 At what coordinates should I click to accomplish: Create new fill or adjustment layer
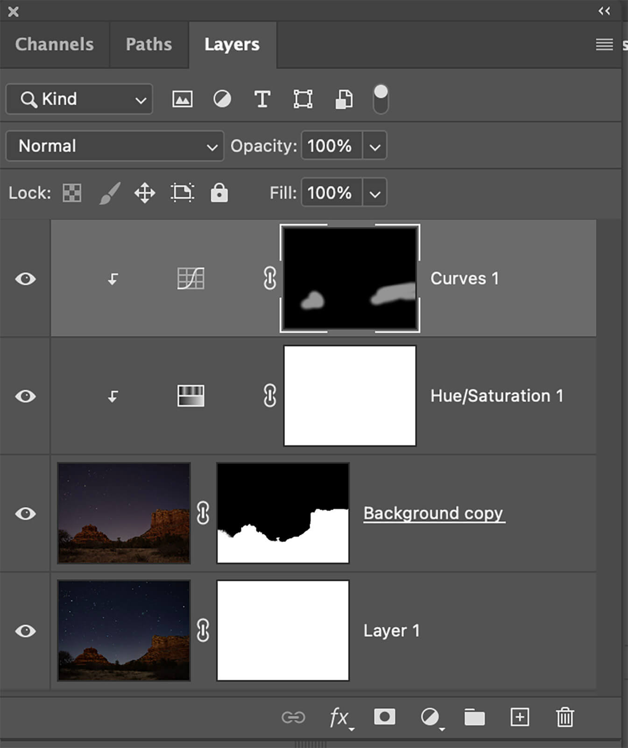pyautogui.click(x=430, y=717)
